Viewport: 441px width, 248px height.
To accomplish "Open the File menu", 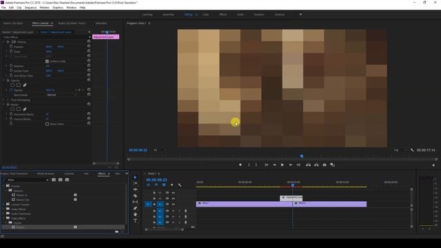I will click(3, 8).
